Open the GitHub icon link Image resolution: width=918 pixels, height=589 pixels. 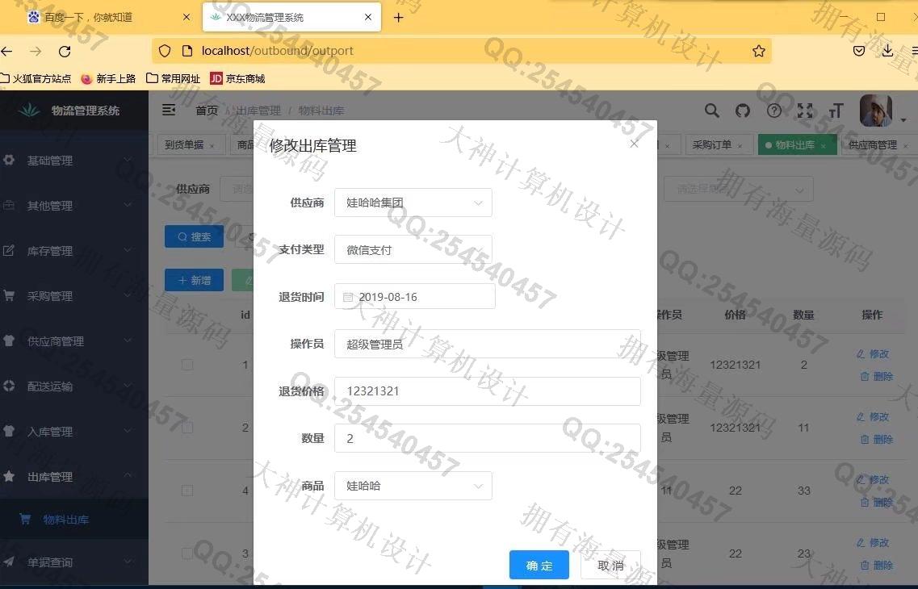743,111
